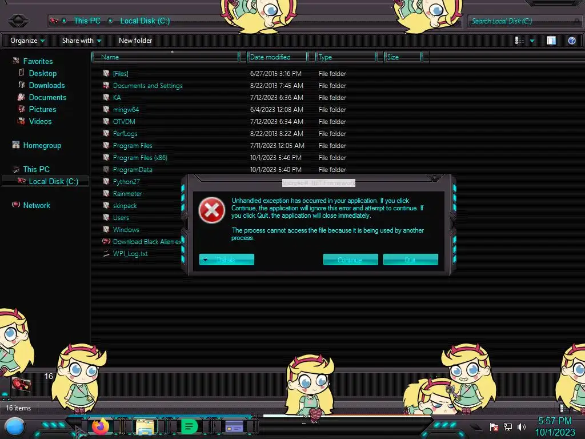Select the WPI_Log.txt file name
The image size is (585, 439).
pyautogui.click(x=130, y=253)
